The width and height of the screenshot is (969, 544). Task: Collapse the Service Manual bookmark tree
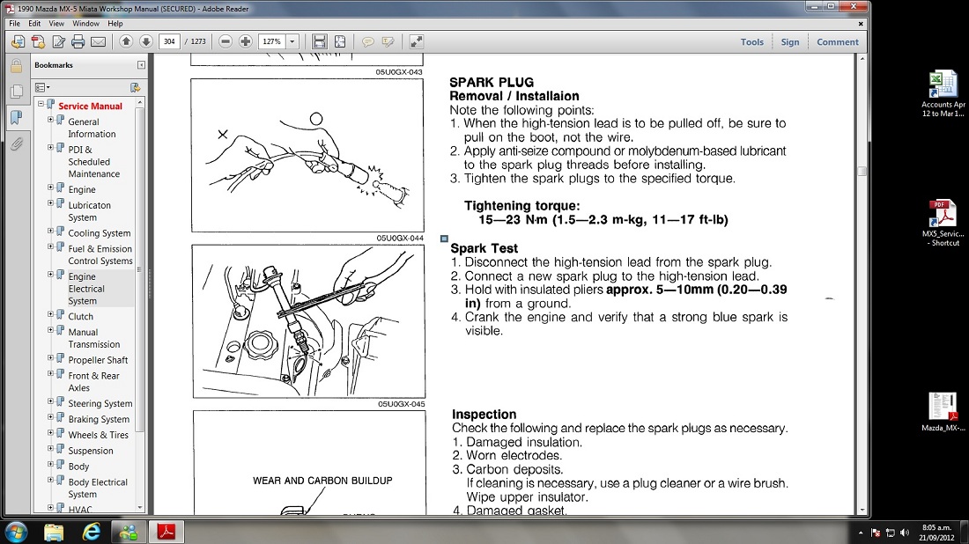[41, 104]
